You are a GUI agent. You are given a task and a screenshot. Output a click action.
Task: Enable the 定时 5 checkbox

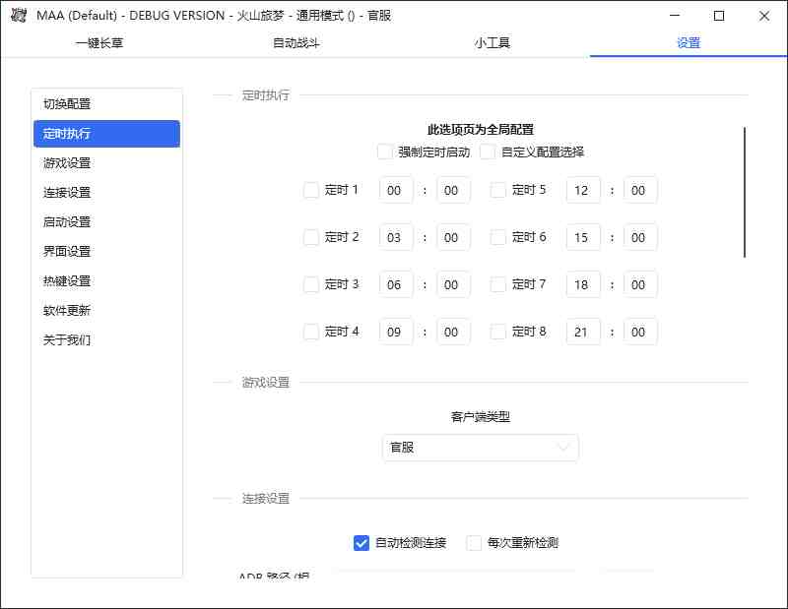498,190
